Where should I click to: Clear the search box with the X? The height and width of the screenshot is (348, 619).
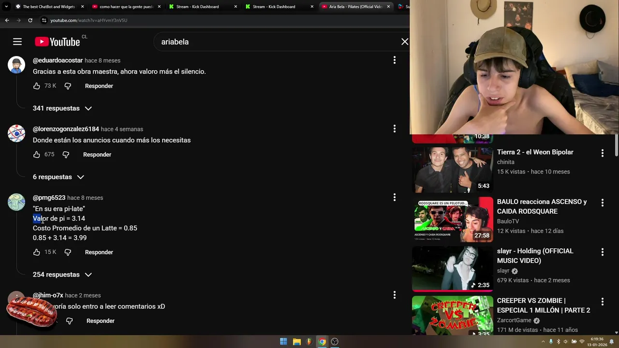click(405, 42)
